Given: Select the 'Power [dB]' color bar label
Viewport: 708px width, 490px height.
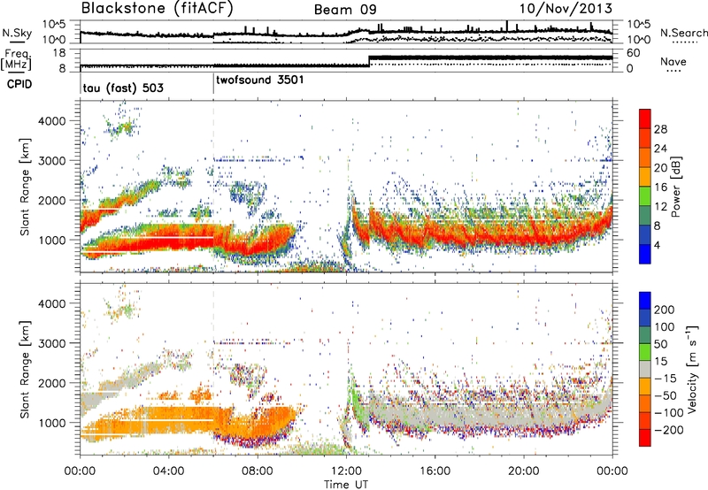Looking at the screenshot, I should [x=676, y=187].
